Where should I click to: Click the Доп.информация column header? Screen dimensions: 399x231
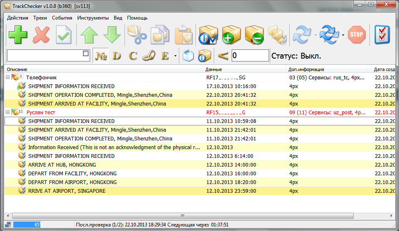coord(306,69)
